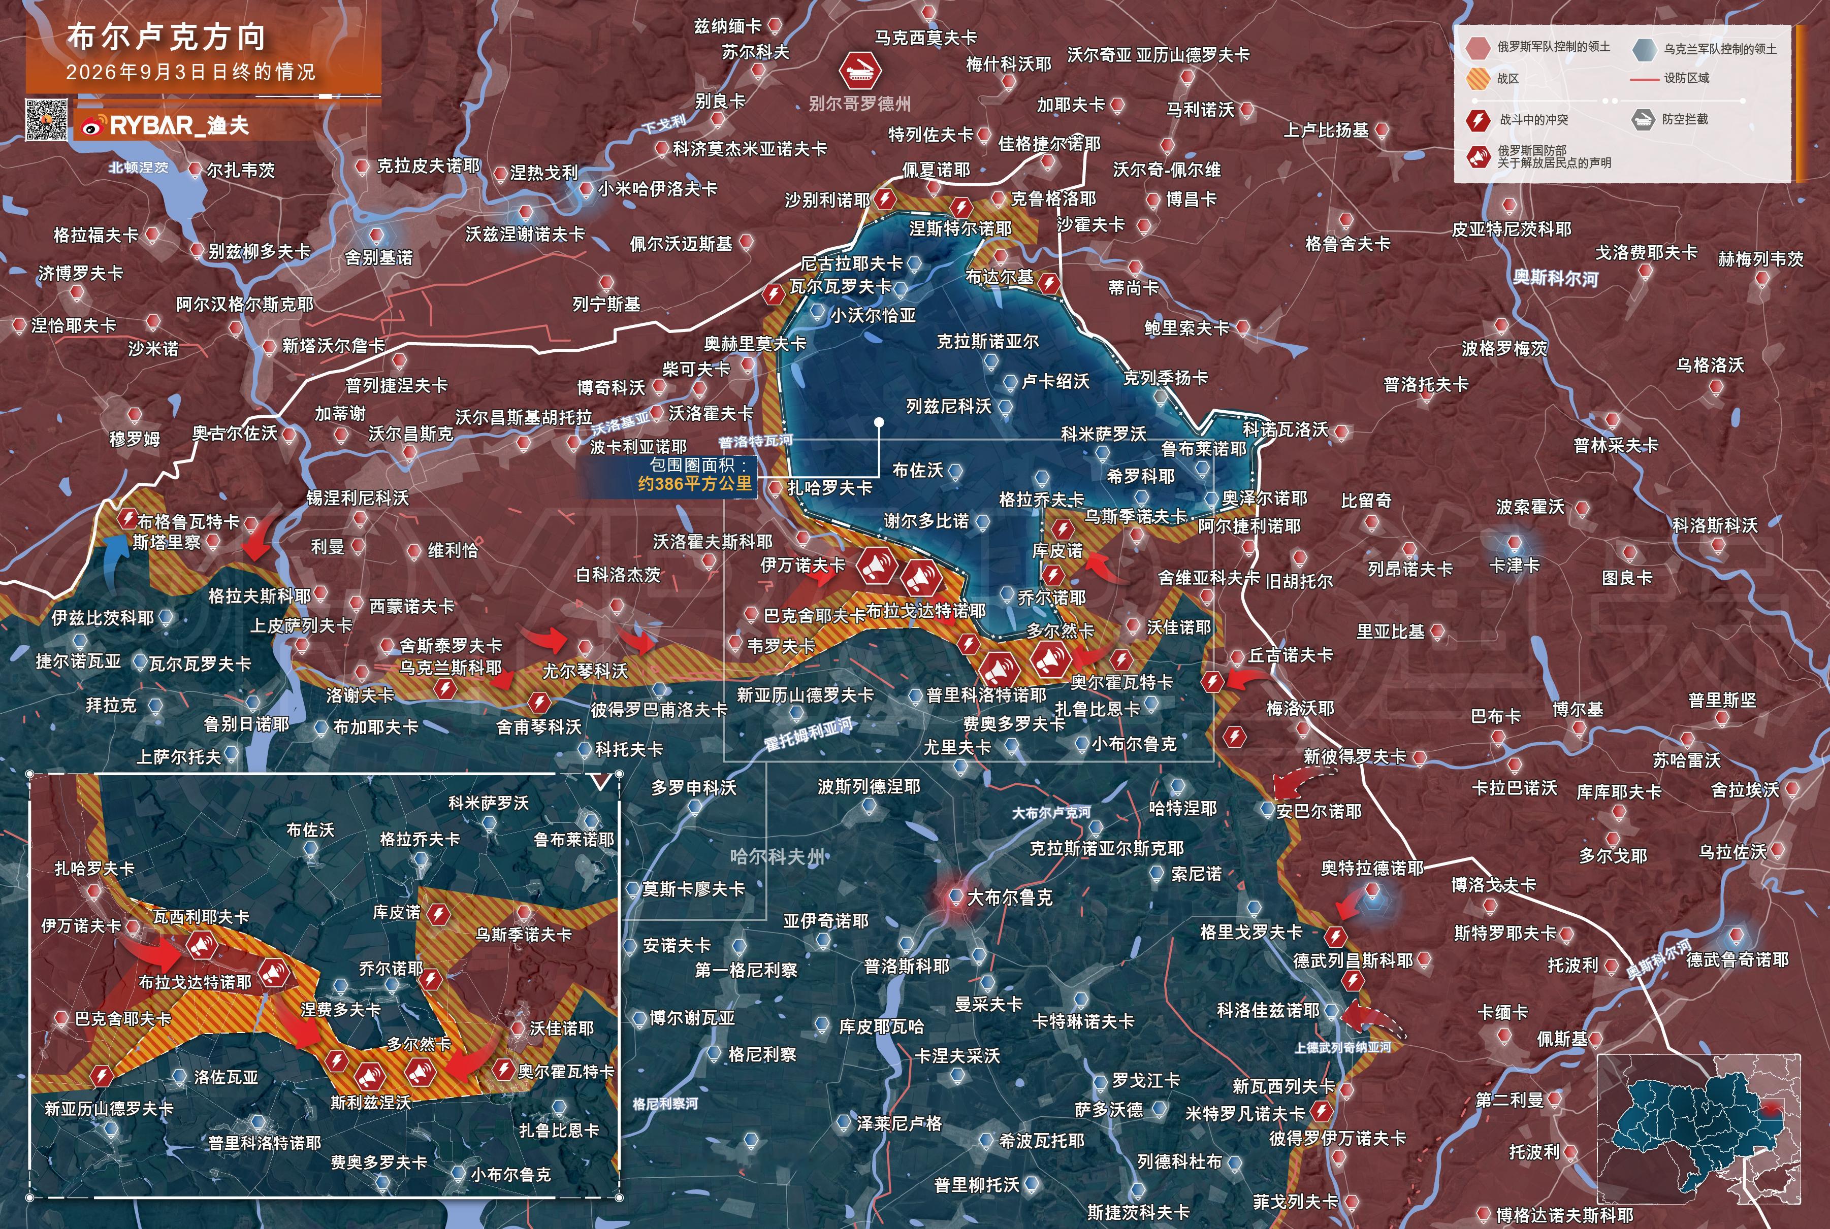Click the 设防区域 legend label
This screenshot has height=1229, width=1830.
1687,78
